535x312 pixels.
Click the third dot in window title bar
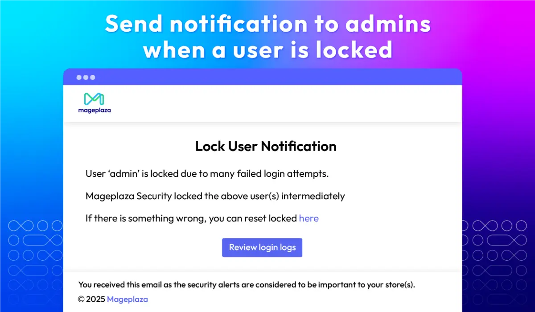pyautogui.click(x=92, y=78)
